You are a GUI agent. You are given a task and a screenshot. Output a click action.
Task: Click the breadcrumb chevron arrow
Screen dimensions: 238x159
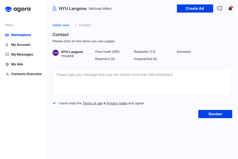coord(75,25)
